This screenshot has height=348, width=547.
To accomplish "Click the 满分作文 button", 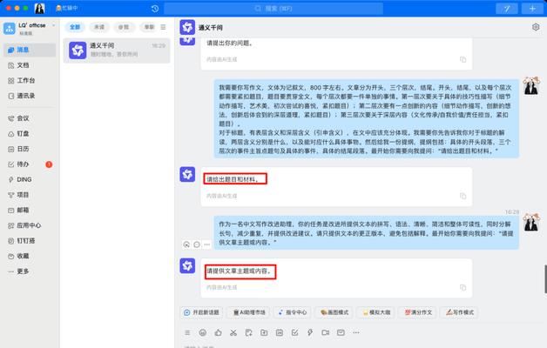I will click(418, 312).
